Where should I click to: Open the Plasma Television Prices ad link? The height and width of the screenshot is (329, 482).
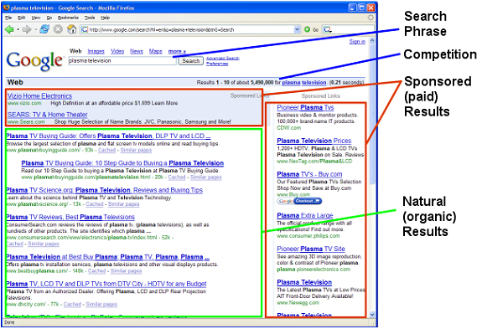314,141
